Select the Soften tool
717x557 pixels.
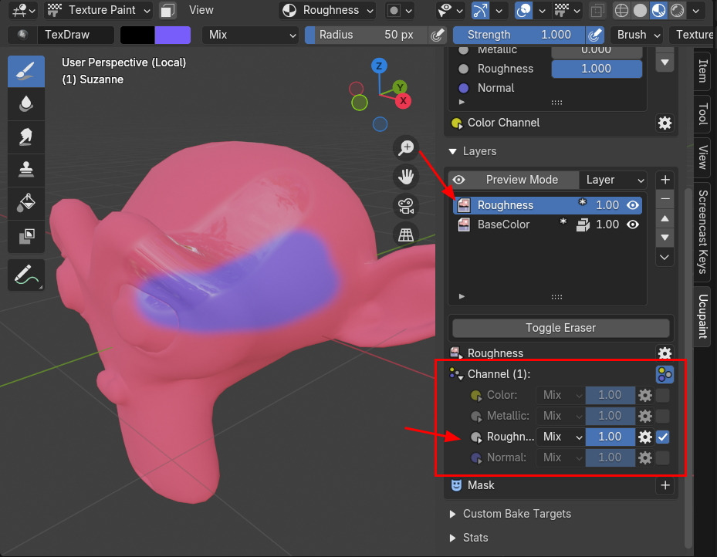pyautogui.click(x=26, y=104)
